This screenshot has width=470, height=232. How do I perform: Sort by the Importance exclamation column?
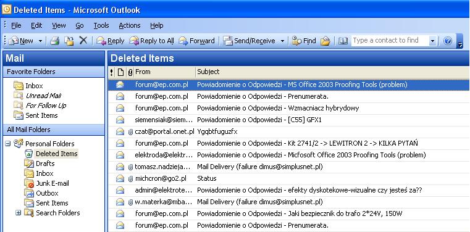[x=112, y=72]
